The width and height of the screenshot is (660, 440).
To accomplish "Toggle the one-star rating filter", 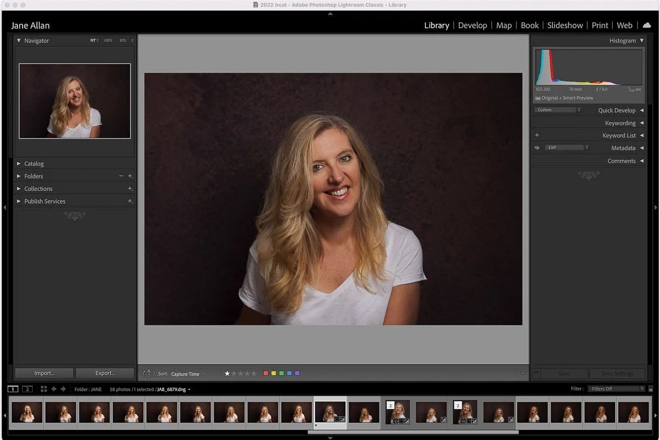I will [227, 373].
